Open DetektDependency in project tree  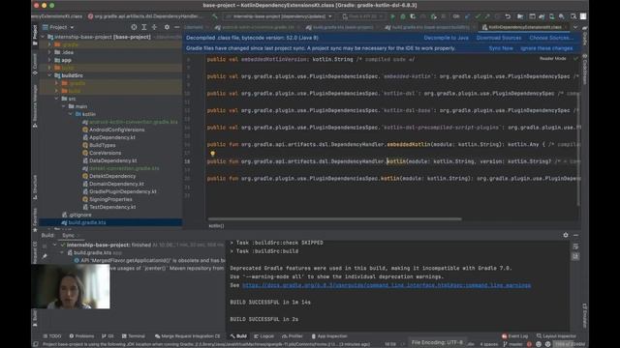[x=112, y=176]
